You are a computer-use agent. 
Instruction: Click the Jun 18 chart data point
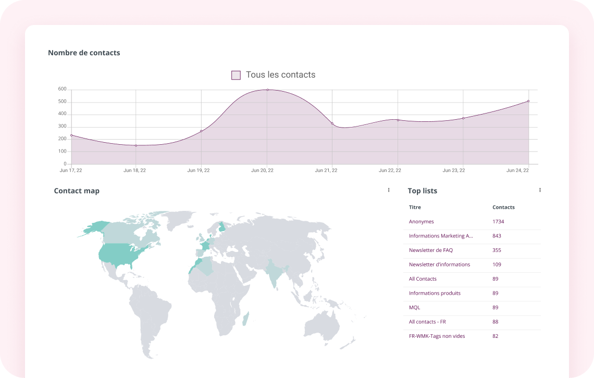pos(136,145)
